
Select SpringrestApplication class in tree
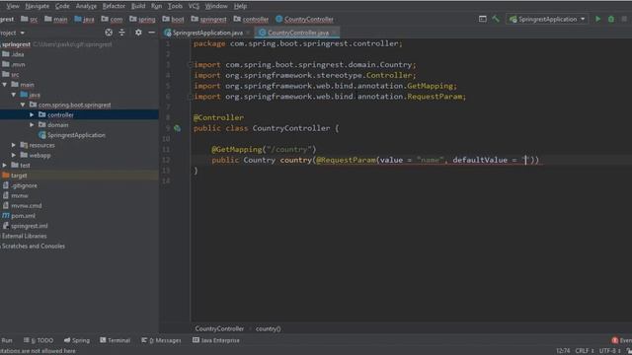[x=72, y=135]
